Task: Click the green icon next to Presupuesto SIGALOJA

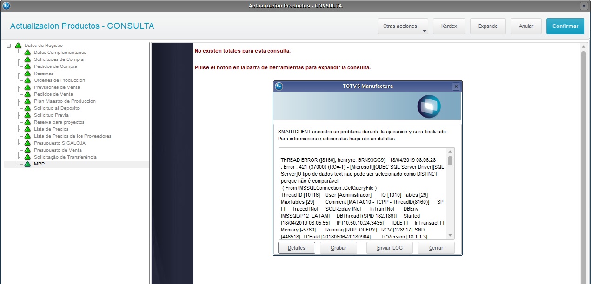Action: (x=27, y=143)
